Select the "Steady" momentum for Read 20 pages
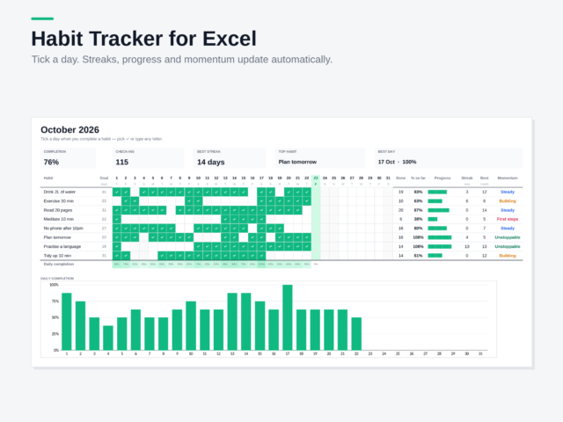The height and width of the screenshot is (422, 563). [x=508, y=210]
